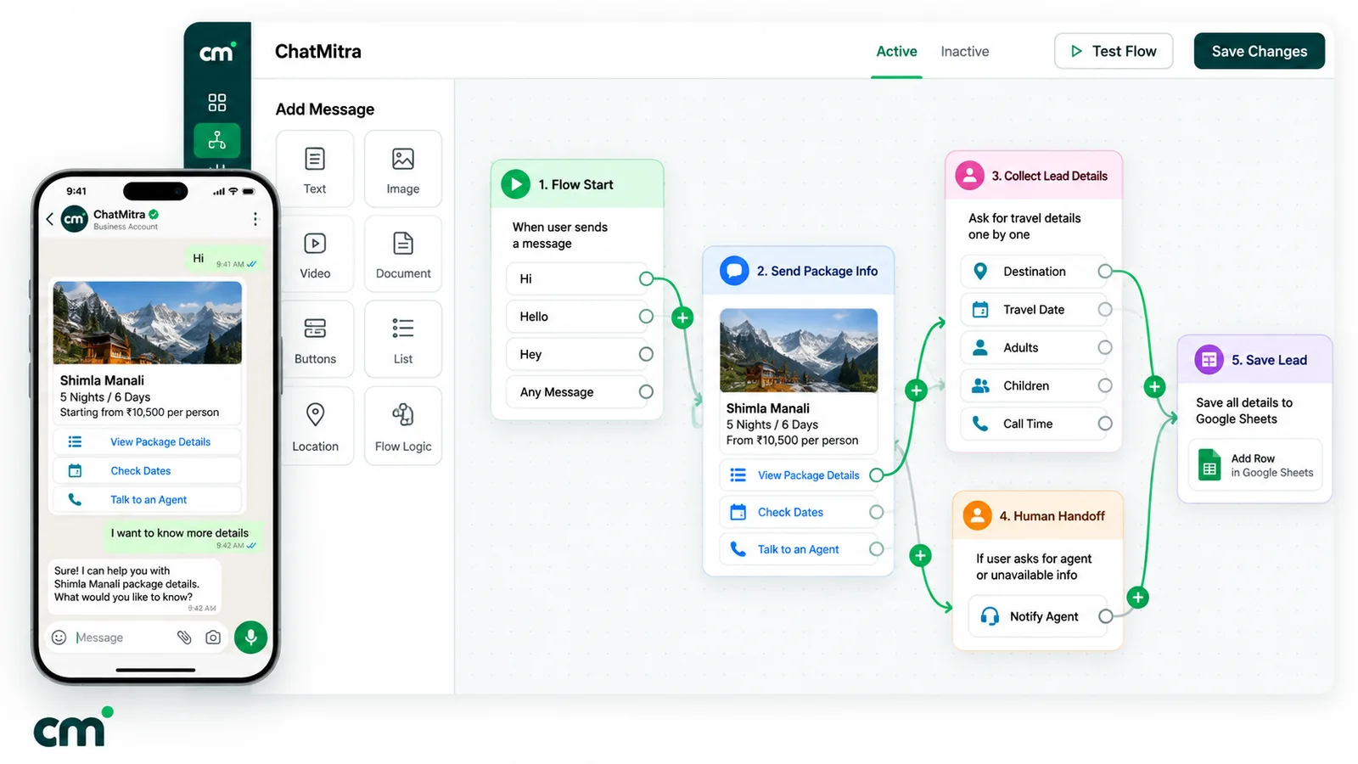Click the Shimla Manali image in flow node

click(x=799, y=350)
